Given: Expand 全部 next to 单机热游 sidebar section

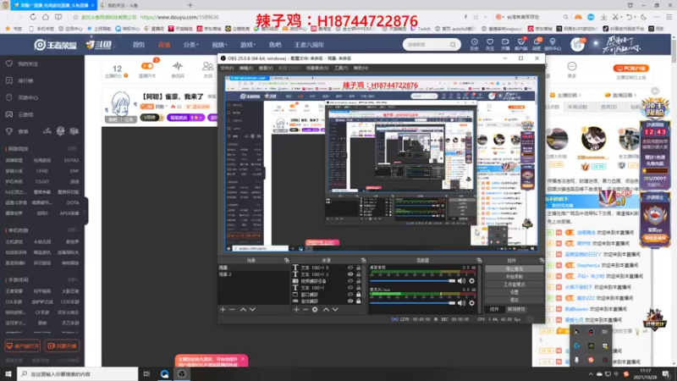Looking at the screenshot, I should (73, 230).
